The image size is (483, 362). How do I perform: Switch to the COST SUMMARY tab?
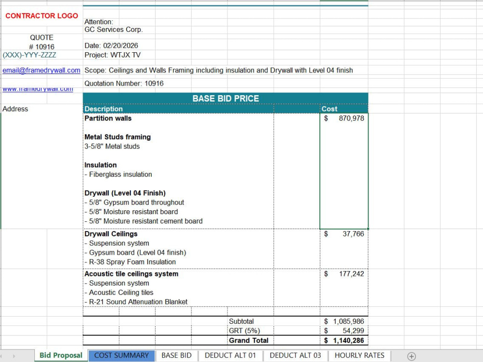point(121,356)
